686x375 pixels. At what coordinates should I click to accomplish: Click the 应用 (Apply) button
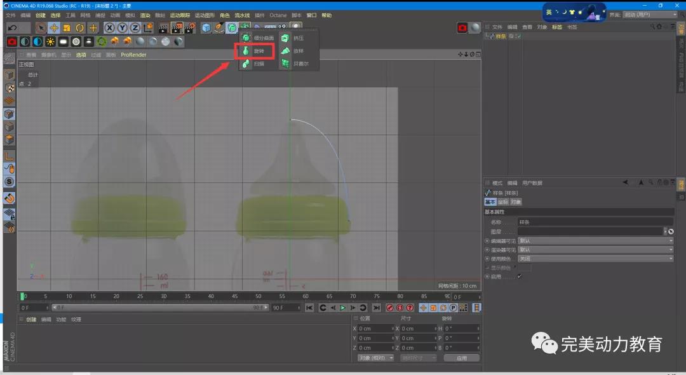[x=461, y=358]
